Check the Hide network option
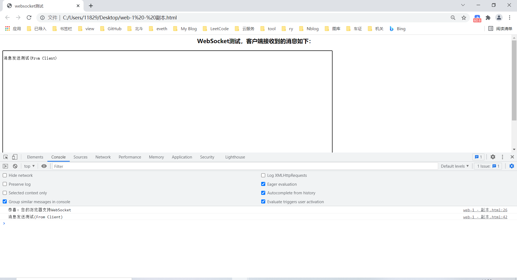Viewport: 517px width, 280px height. coord(5,175)
